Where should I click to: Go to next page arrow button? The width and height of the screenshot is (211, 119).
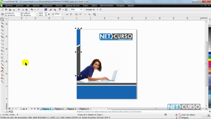click(x=32, y=109)
